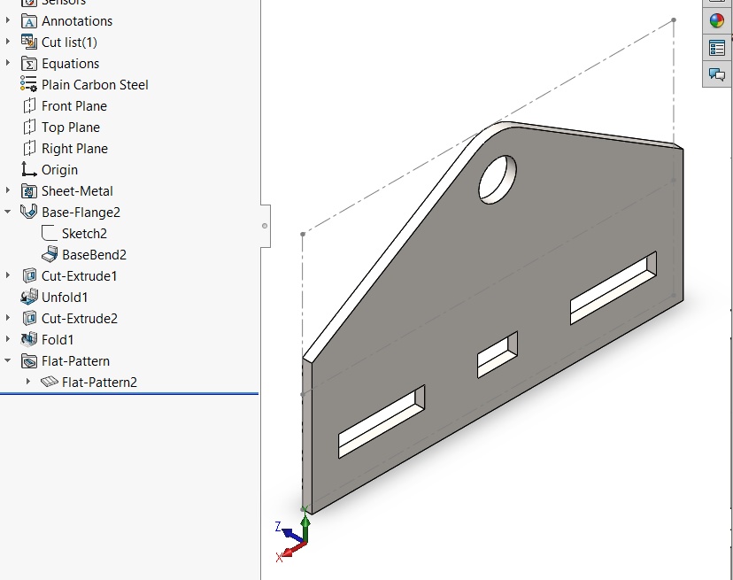Select the 'Fold1' label
Viewport: 733px width, 580px height.
pos(58,339)
